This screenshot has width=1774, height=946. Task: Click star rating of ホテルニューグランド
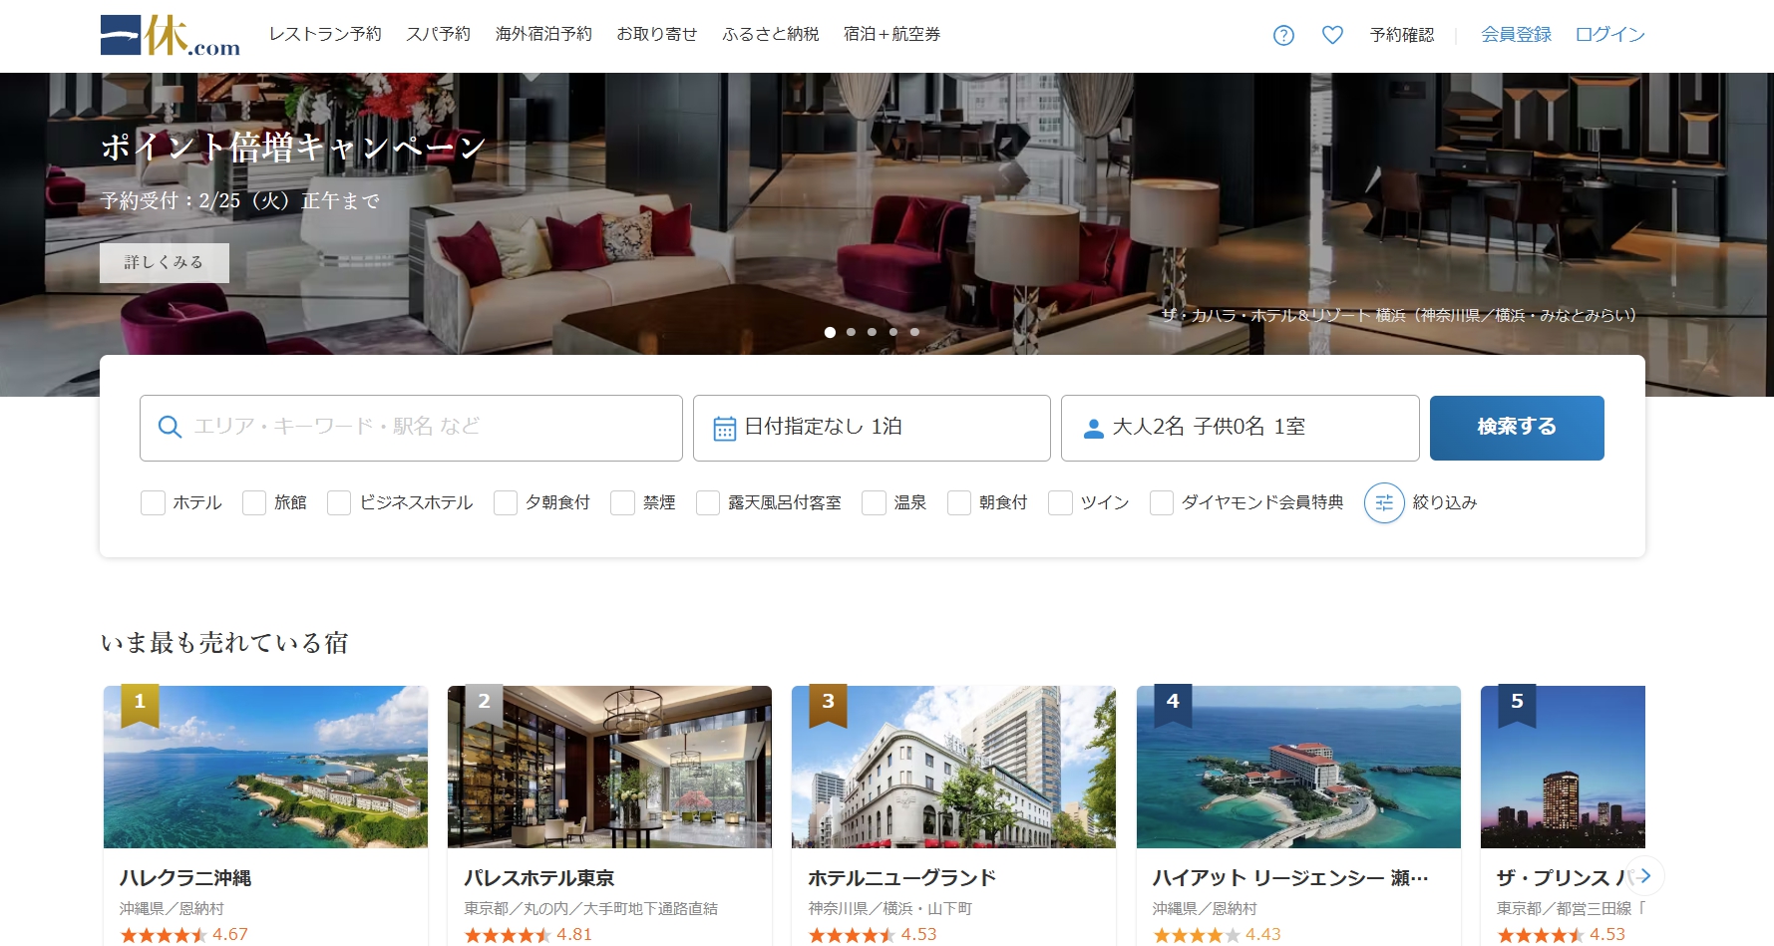[x=852, y=935]
